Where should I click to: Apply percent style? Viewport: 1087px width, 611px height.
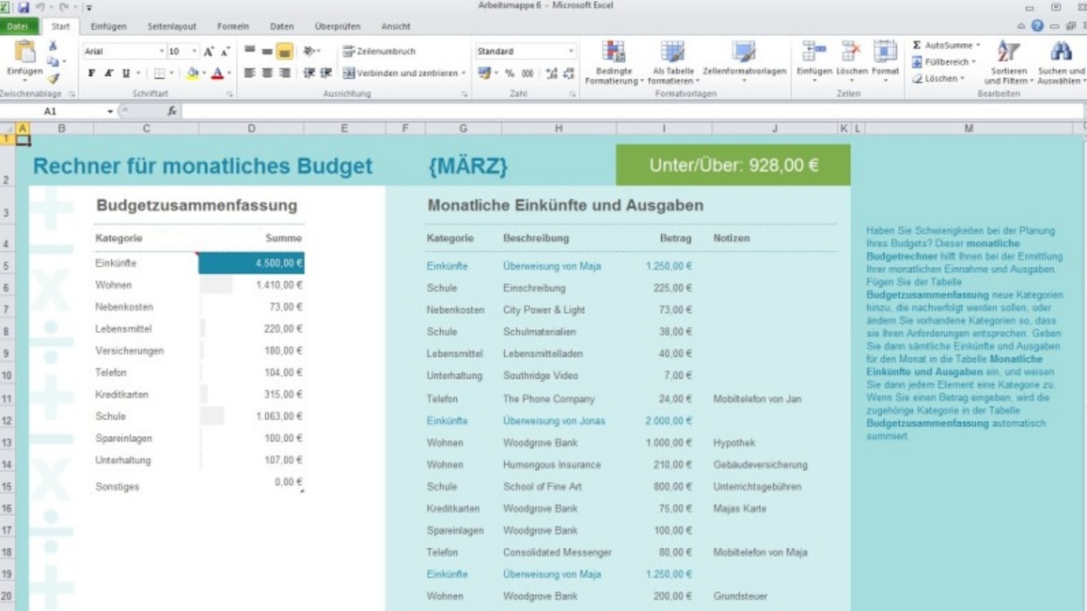click(x=510, y=73)
